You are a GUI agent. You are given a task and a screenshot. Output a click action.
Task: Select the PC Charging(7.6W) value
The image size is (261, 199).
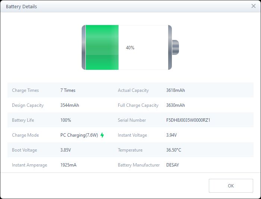click(x=79, y=135)
